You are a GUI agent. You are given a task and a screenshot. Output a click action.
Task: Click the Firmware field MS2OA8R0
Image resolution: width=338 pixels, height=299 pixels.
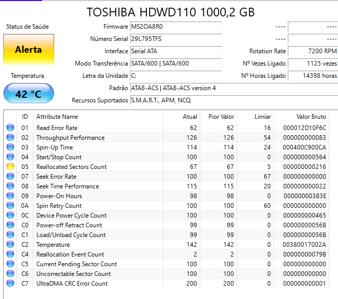[x=176, y=27]
